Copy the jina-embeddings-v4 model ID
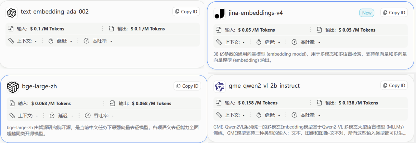The height and width of the screenshot is (143, 416). pyautogui.click(x=394, y=13)
